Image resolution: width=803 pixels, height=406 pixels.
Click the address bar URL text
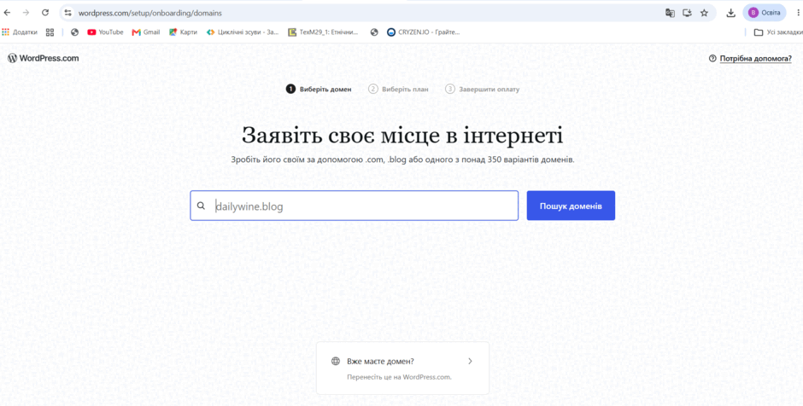click(x=150, y=13)
